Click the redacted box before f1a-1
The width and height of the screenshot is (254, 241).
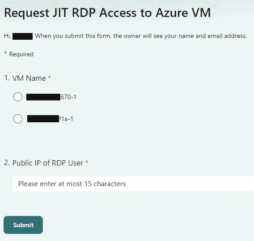(x=43, y=119)
